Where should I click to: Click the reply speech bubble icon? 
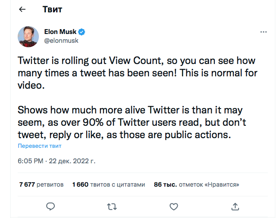point(51,206)
